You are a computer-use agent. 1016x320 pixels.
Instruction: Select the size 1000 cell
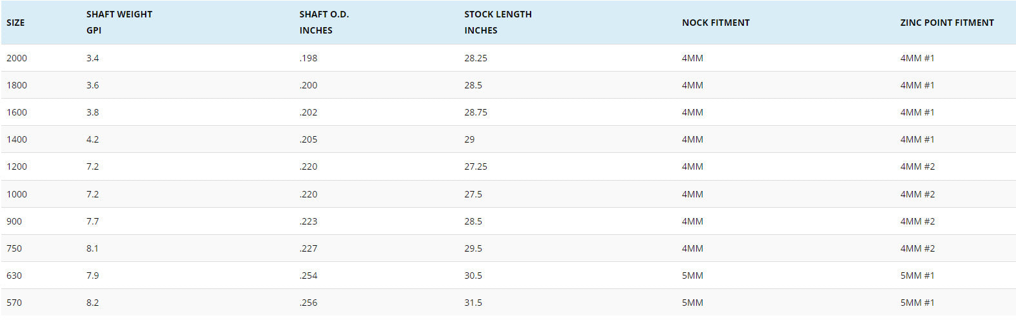pyautogui.click(x=17, y=194)
